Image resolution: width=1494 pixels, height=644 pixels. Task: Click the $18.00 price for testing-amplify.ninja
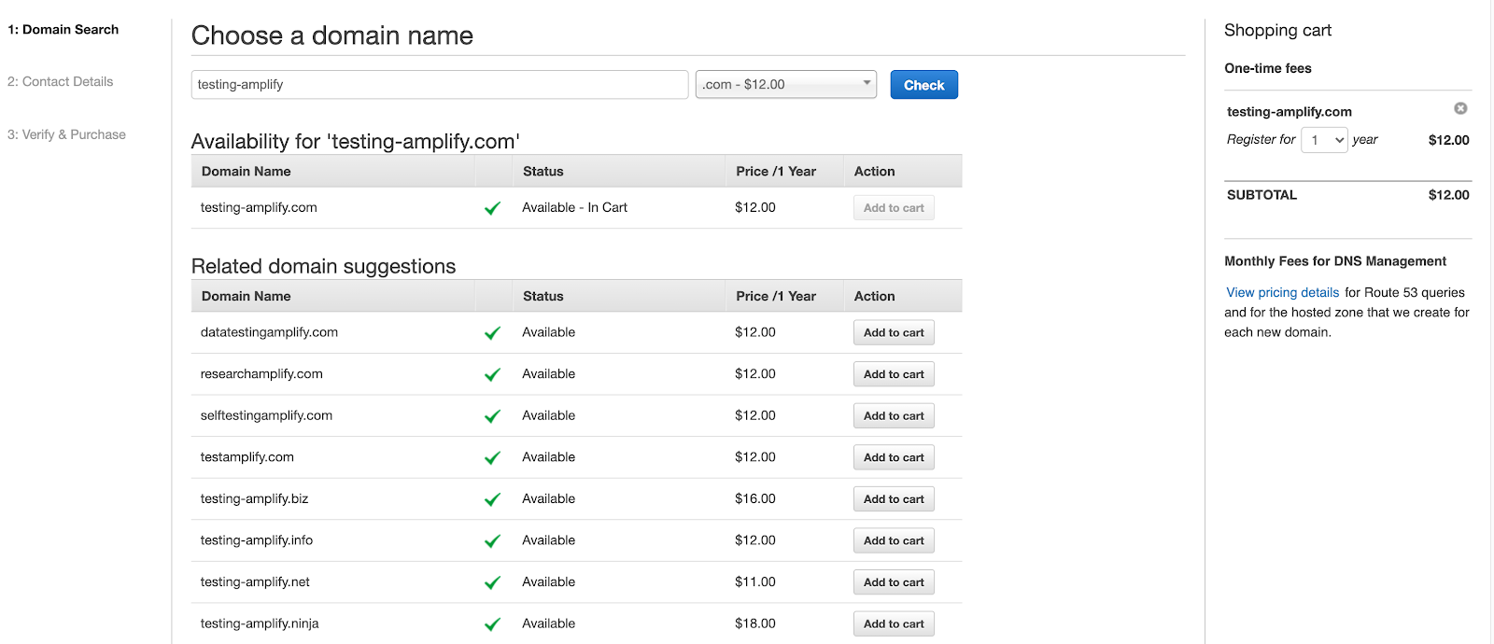(755, 623)
